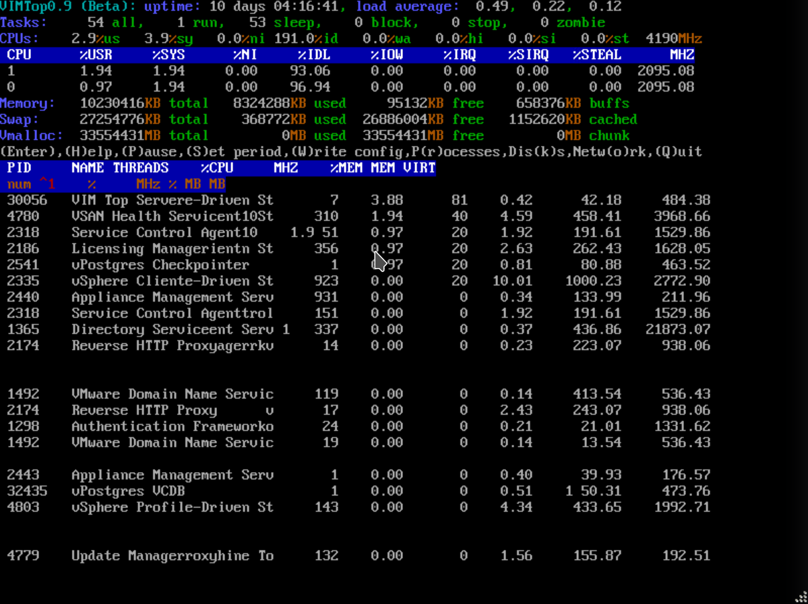Click the virtual memory value 484.38
This screenshot has height=604, width=808.
point(687,200)
